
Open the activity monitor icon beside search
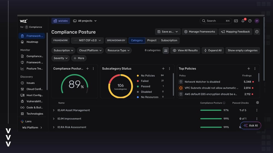(236, 21)
